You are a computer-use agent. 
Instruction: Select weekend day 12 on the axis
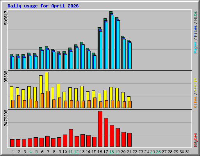(x=76, y=152)
